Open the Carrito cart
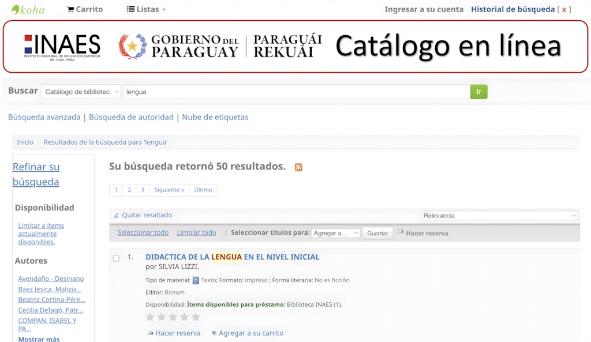 pos(85,9)
